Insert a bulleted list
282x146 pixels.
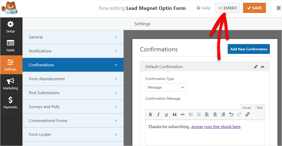[191, 114]
